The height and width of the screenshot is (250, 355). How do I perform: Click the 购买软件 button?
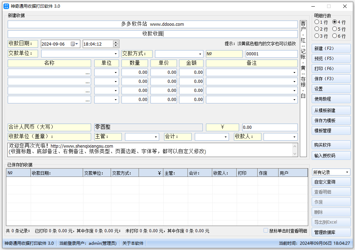(331, 145)
